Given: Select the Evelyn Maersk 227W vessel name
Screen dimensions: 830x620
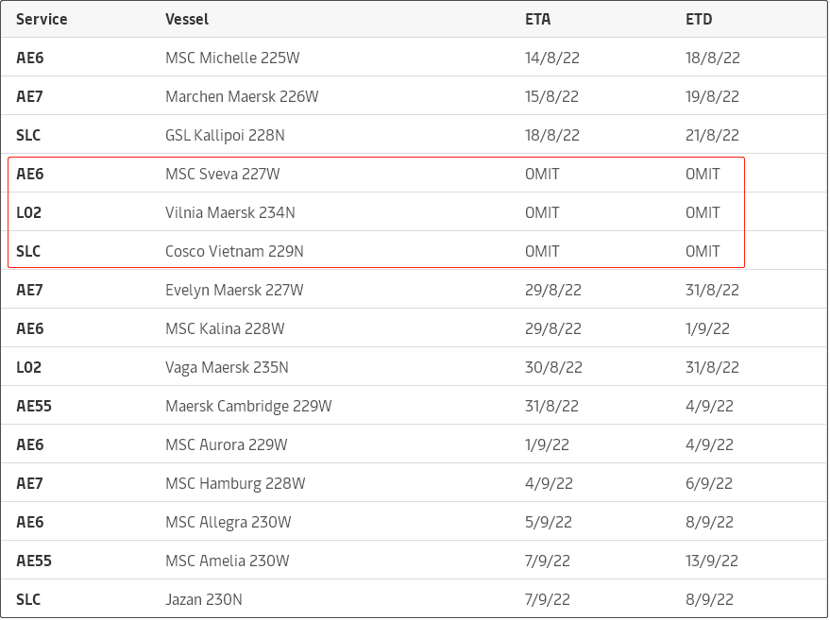Looking at the screenshot, I should click(x=234, y=290).
